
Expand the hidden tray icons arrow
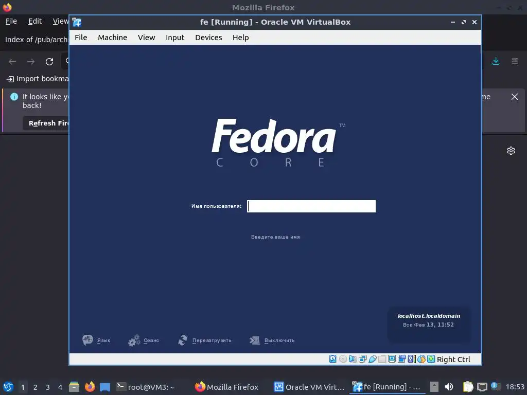coord(434,387)
